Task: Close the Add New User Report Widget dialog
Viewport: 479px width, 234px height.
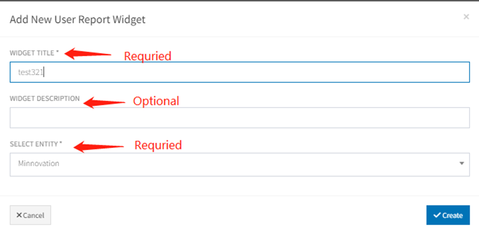Action: 466,17
